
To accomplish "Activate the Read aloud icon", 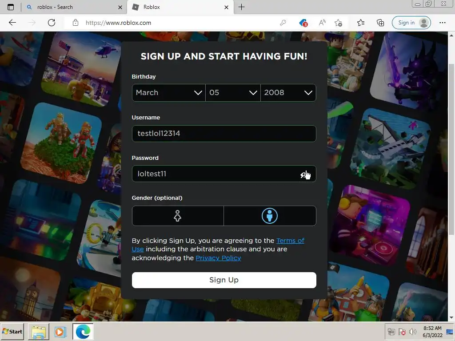I will click(x=322, y=23).
